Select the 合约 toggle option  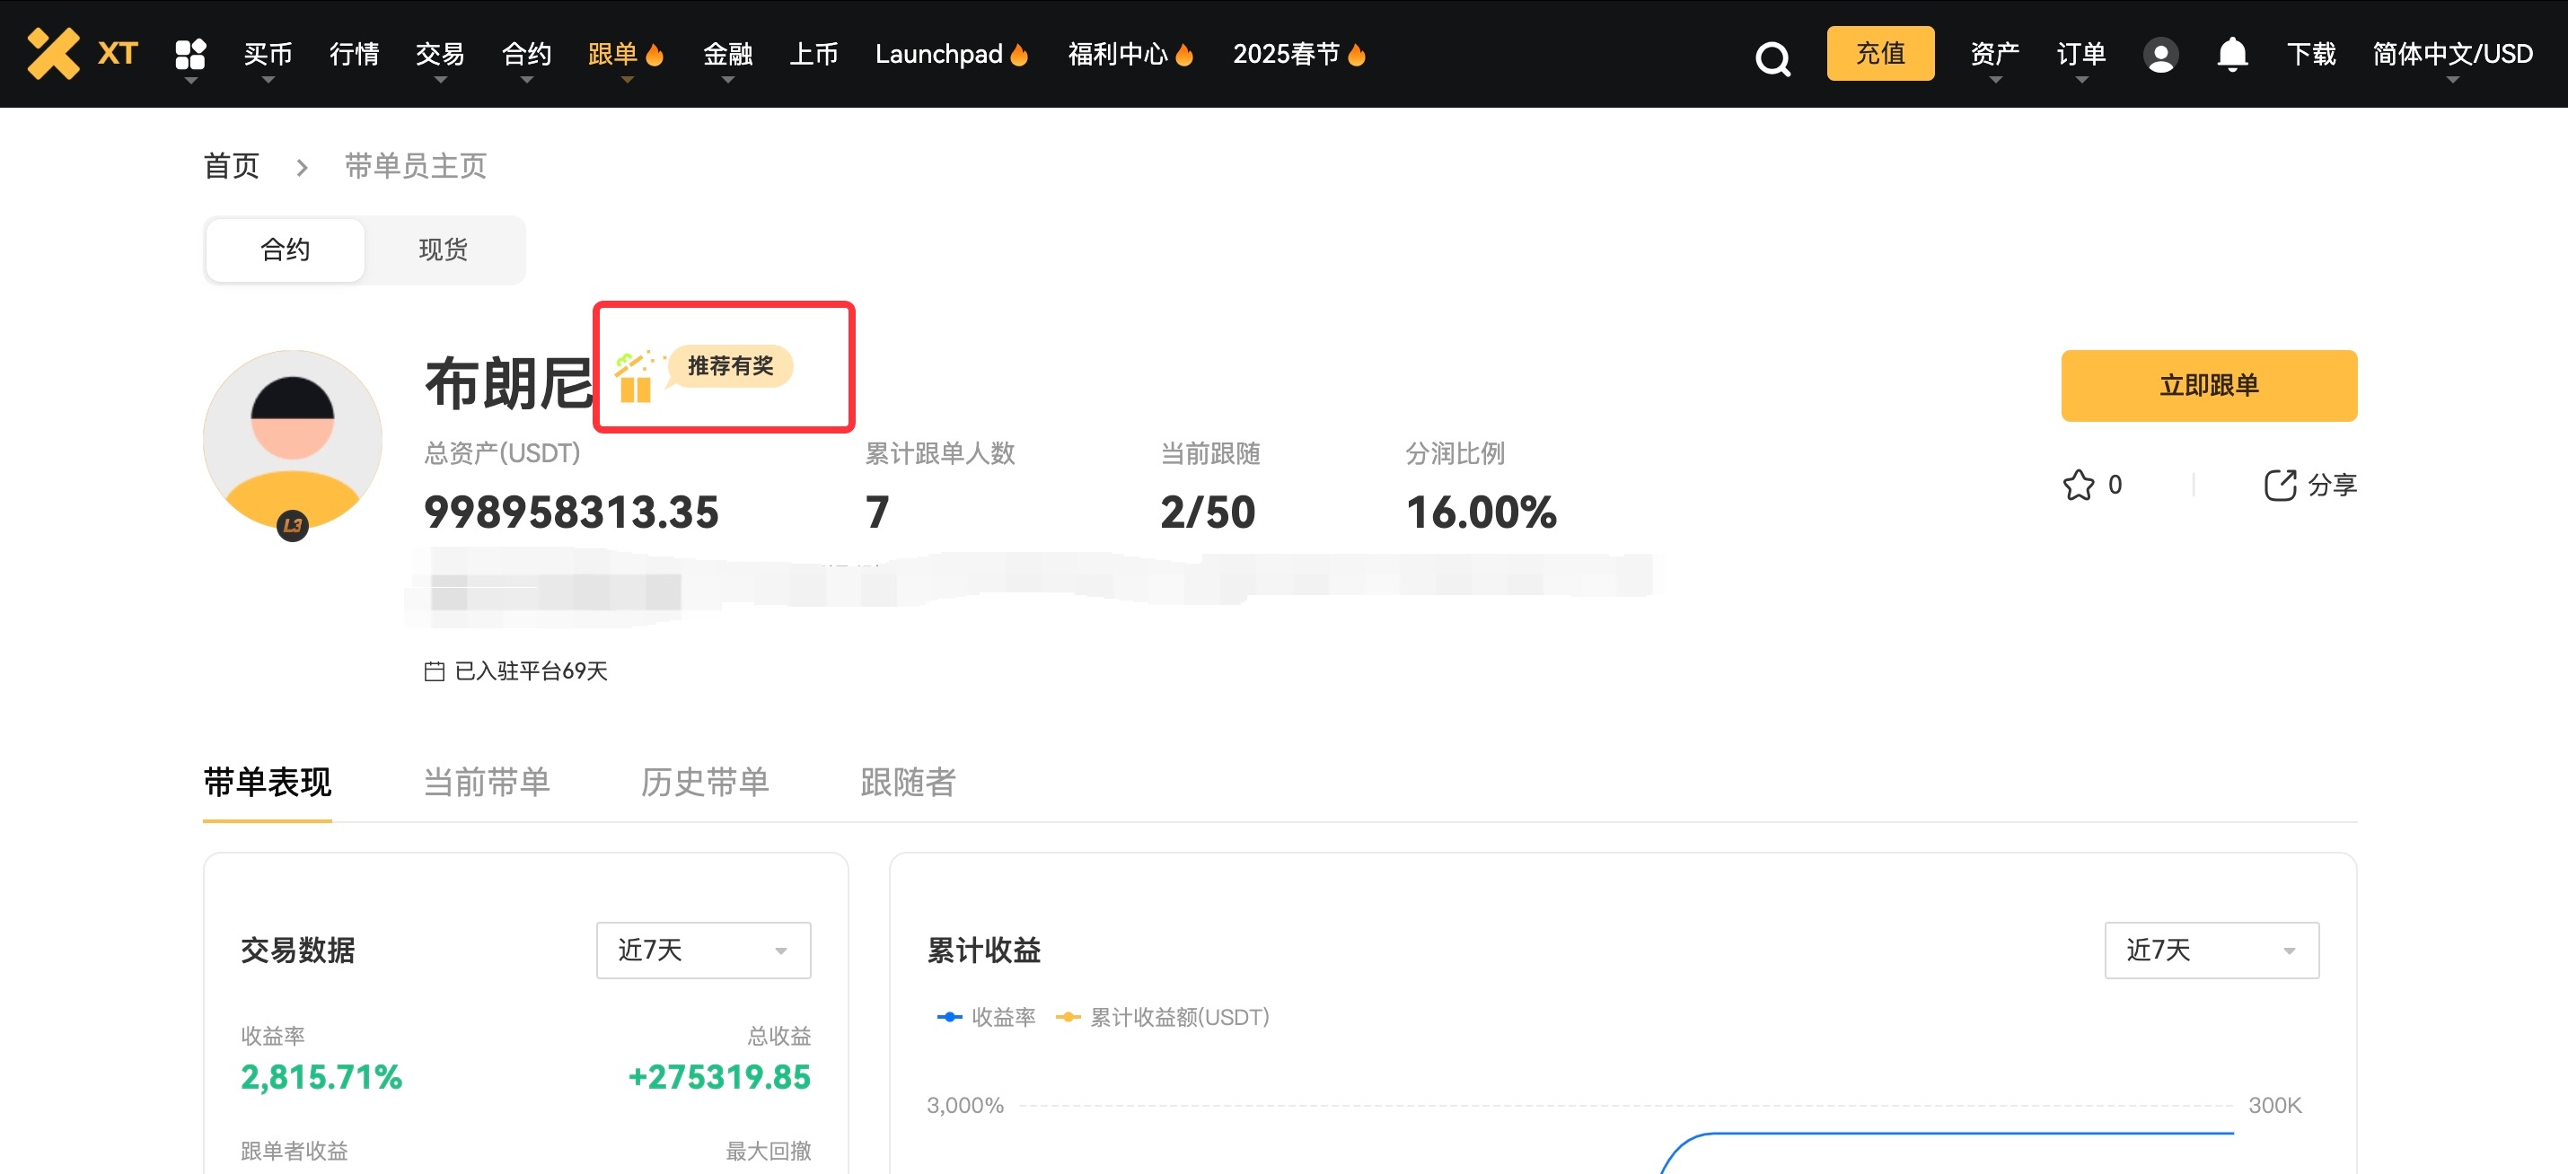[286, 250]
